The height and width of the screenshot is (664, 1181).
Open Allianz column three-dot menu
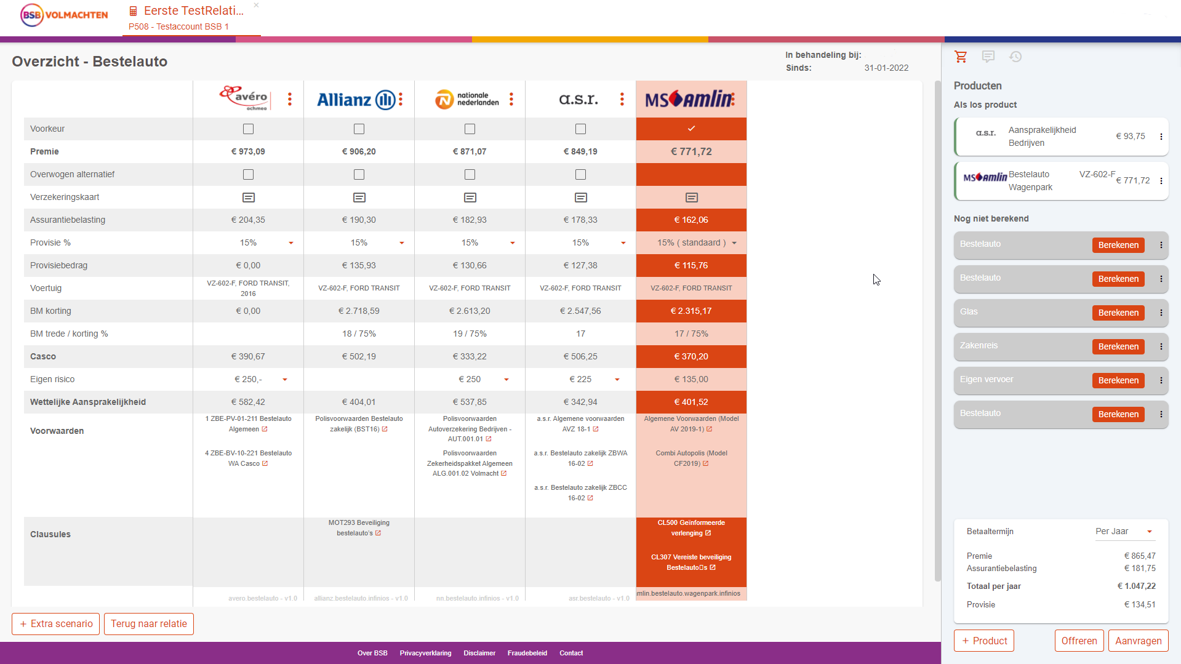pyautogui.click(x=401, y=99)
